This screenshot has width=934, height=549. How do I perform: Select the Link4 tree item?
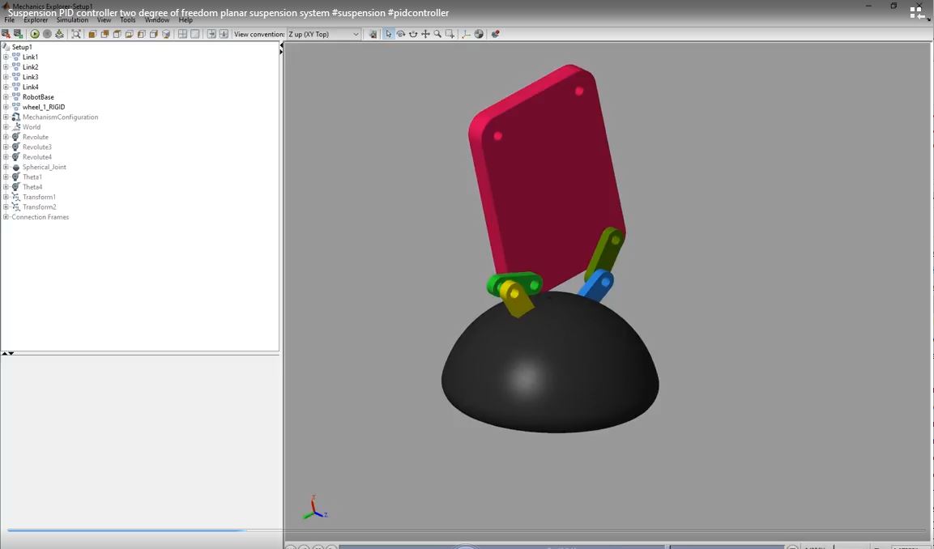(31, 87)
